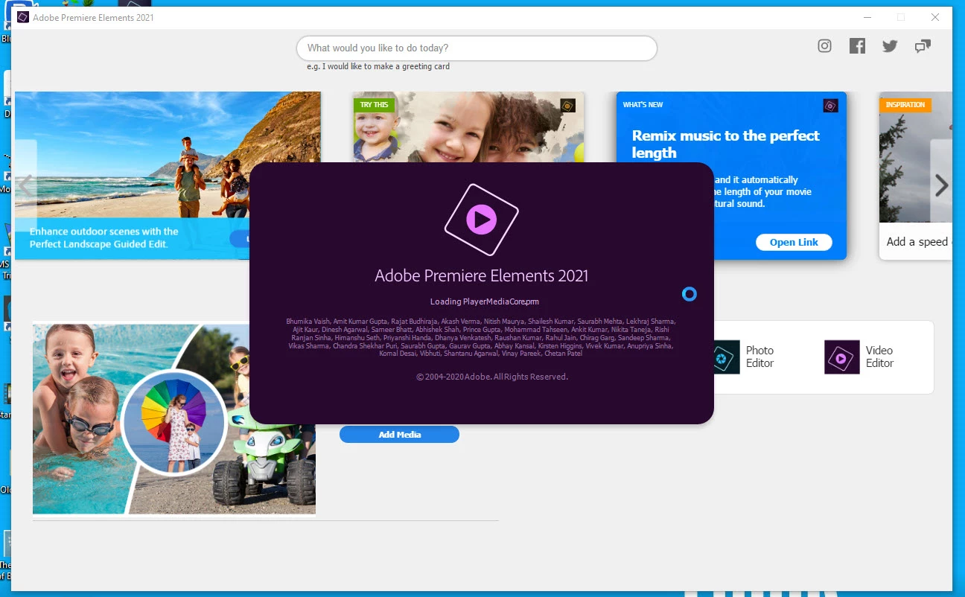The image size is (965, 597).
Task: Click the copyright 2004-2020 Adobe text
Action: pos(492,377)
